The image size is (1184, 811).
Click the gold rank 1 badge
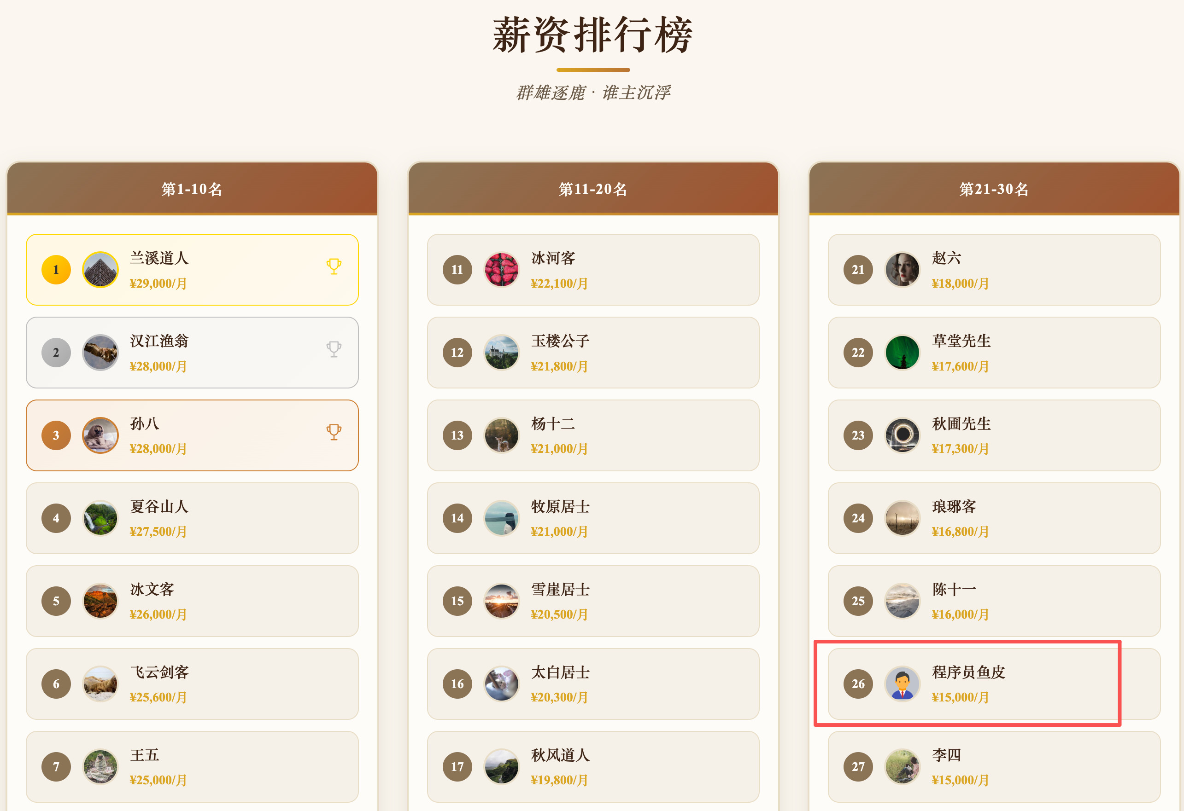56,270
